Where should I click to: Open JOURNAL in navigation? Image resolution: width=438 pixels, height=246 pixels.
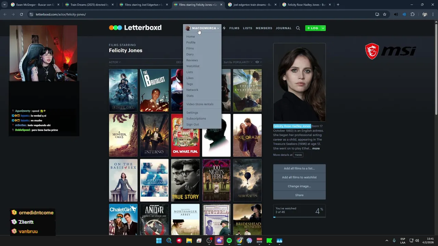point(284,28)
